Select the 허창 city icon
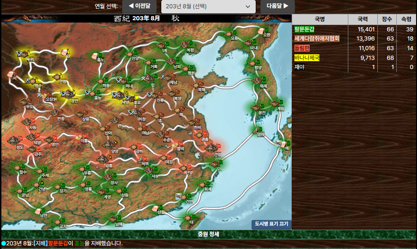 (137, 113)
